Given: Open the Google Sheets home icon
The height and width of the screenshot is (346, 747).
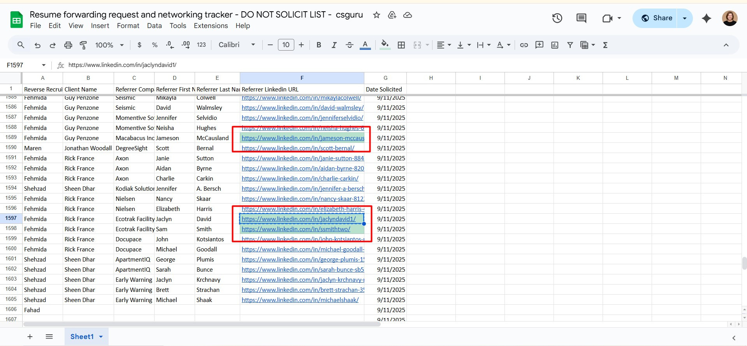Looking at the screenshot, I should [x=17, y=20].
